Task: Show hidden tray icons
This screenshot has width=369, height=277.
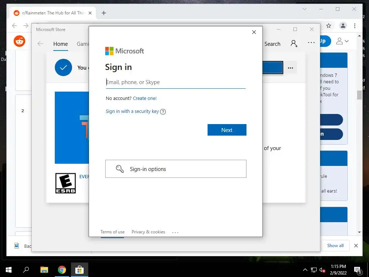Action: [x=305, y=270]
